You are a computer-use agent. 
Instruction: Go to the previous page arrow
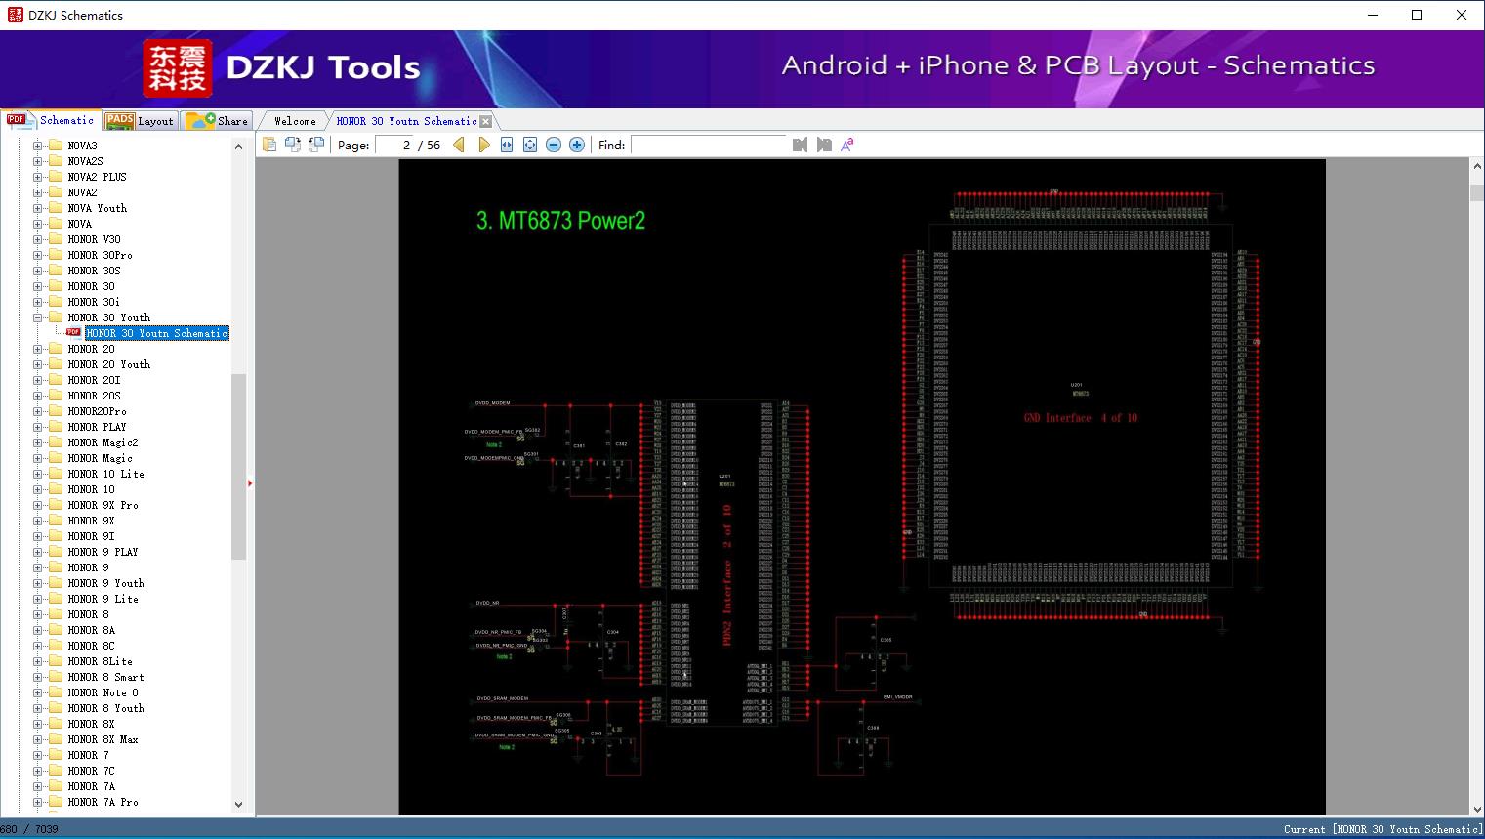tap(459, 145)
